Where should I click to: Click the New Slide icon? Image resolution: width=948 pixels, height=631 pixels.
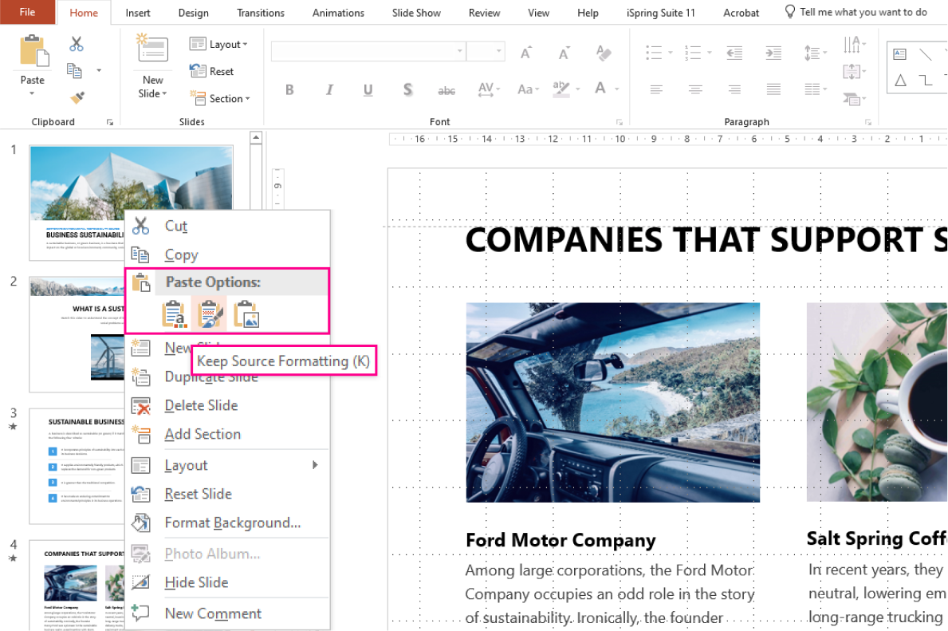pos(152,49)
